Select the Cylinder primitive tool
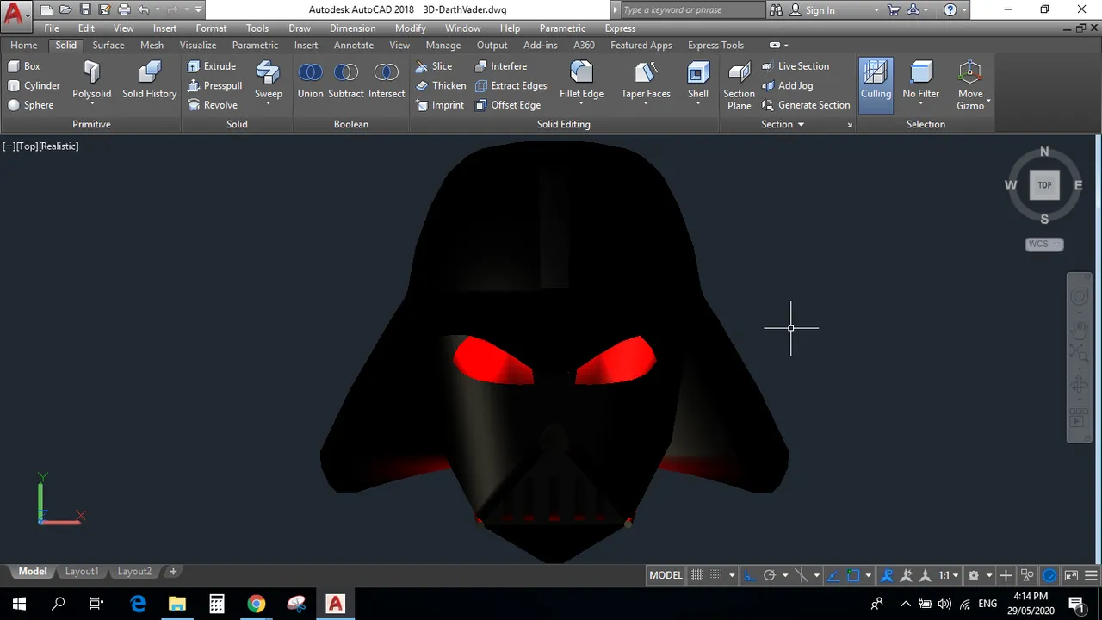The height and width of the screenshot is (620, 1102). point(34,85)
